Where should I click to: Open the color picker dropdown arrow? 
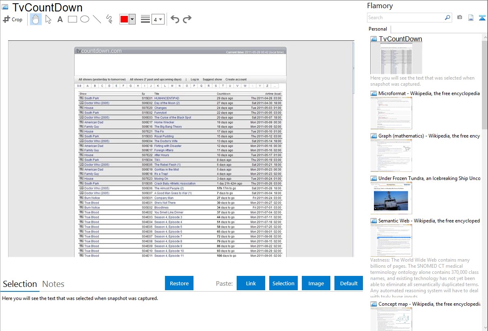coord(132,19)
